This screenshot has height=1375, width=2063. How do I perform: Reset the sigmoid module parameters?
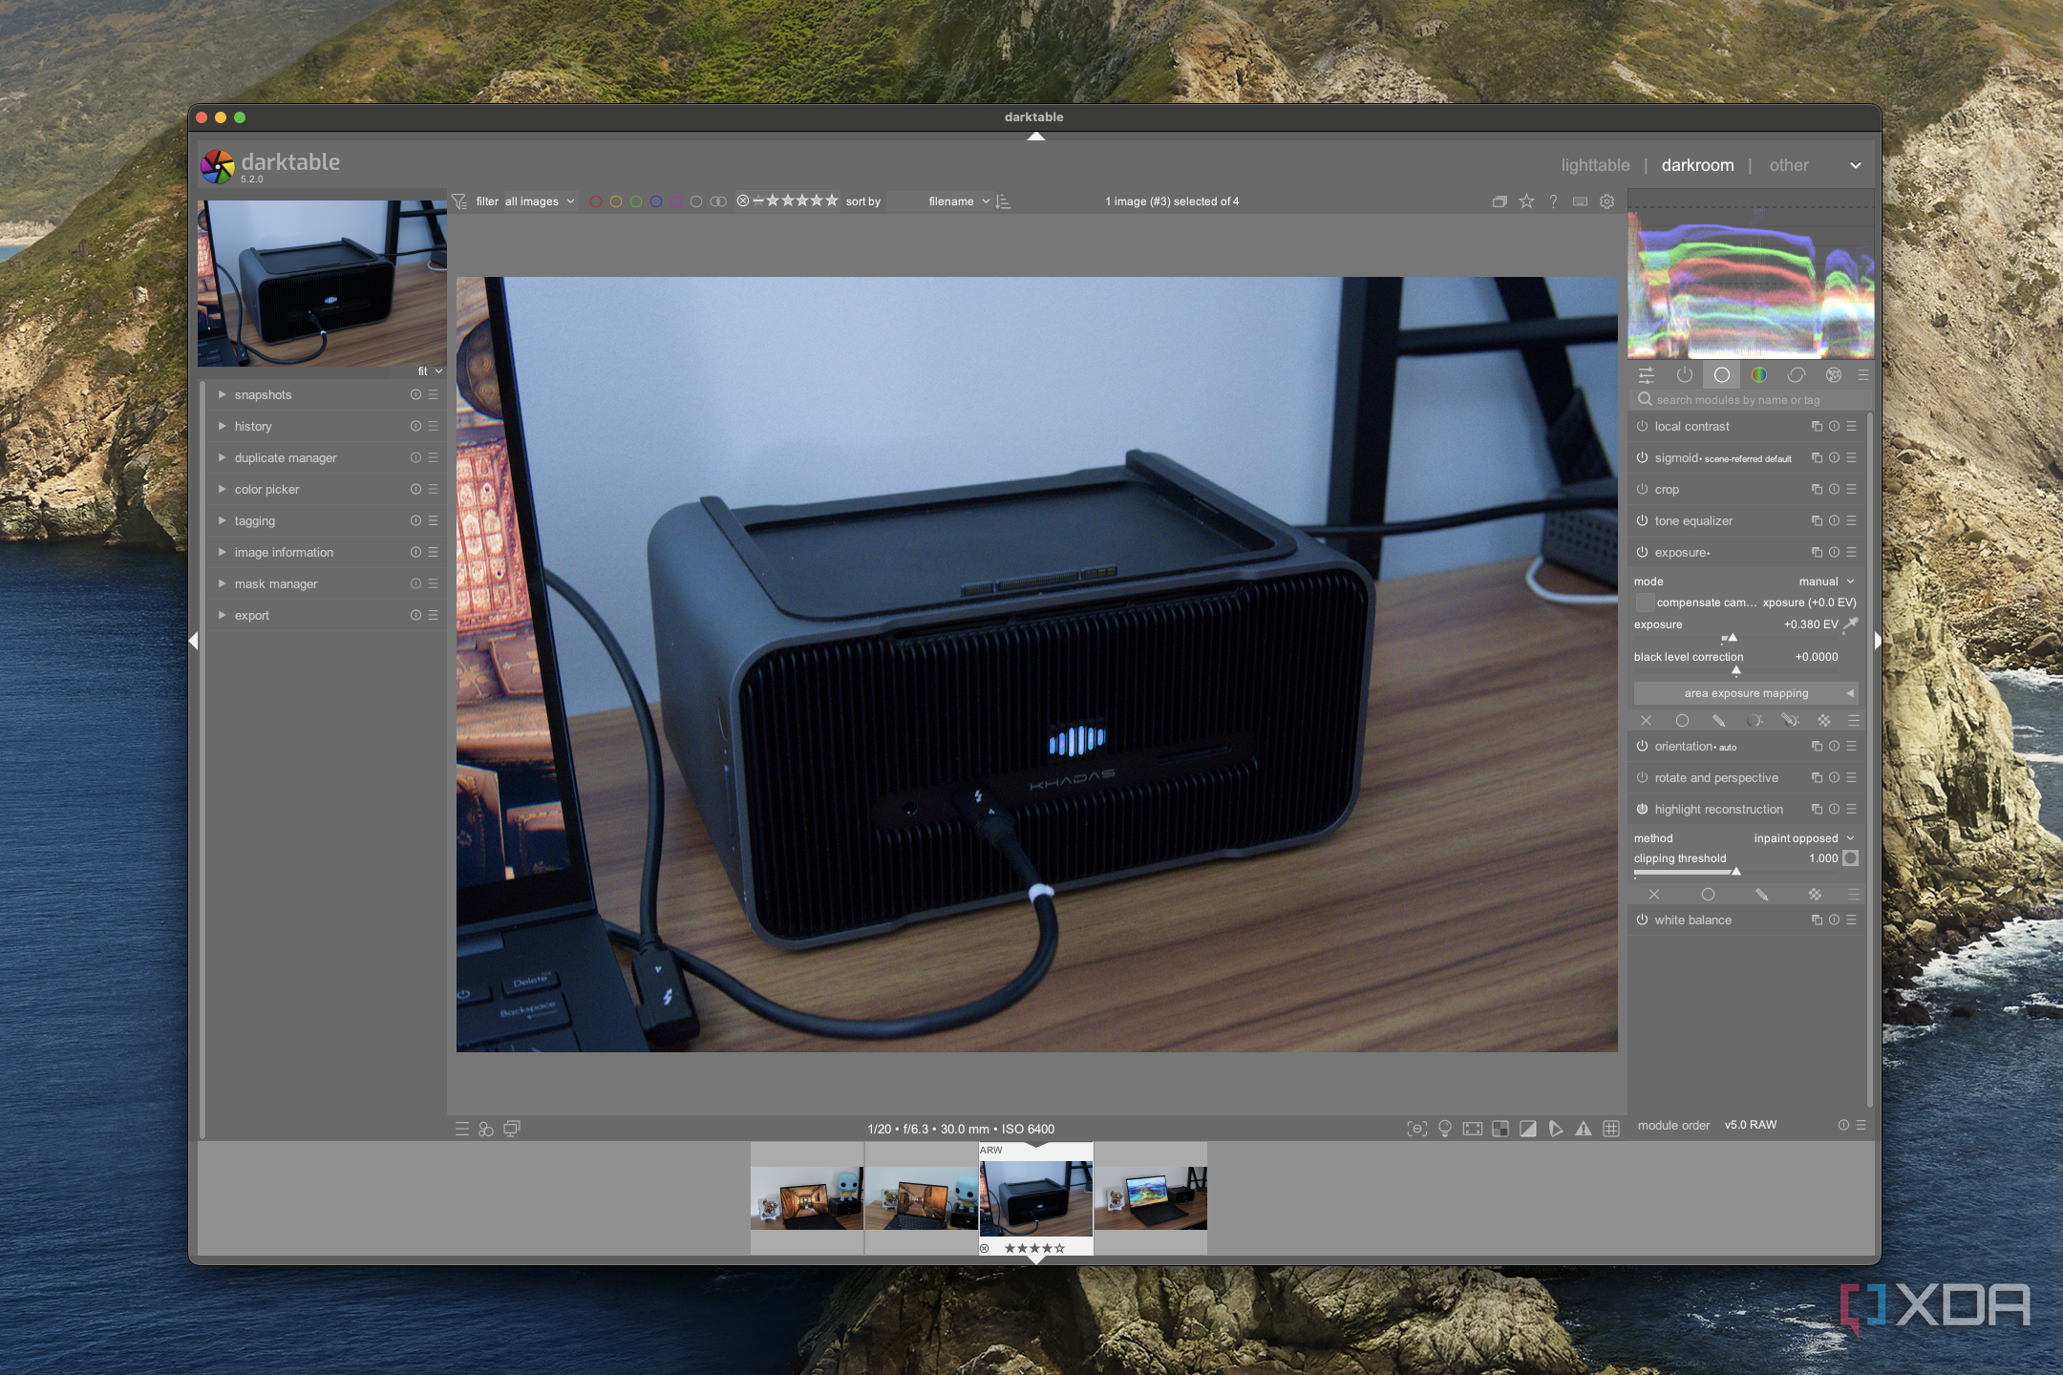(1834, 458)
